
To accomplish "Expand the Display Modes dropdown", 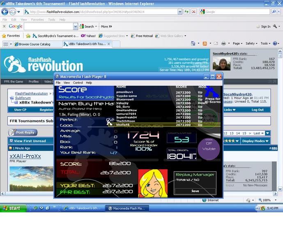I will pos(255,141).
